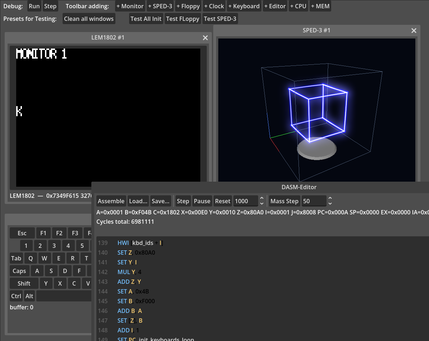Click code line 139 HWI instruction
The width and height of the screenshot is (429, 341).
pos(140,243)
